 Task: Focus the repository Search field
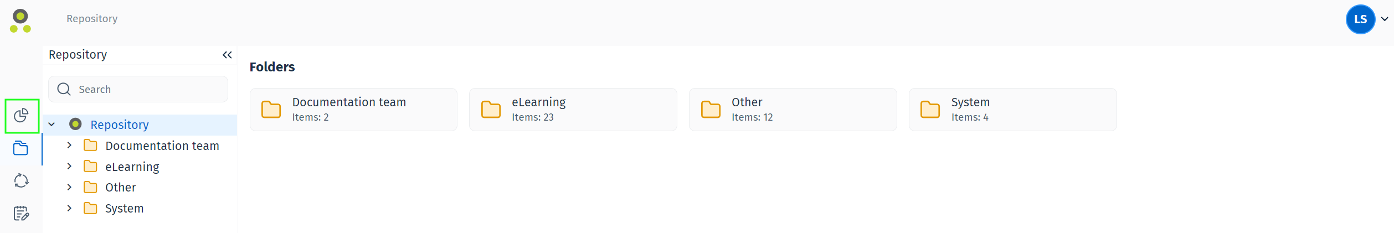pos(150,90)
